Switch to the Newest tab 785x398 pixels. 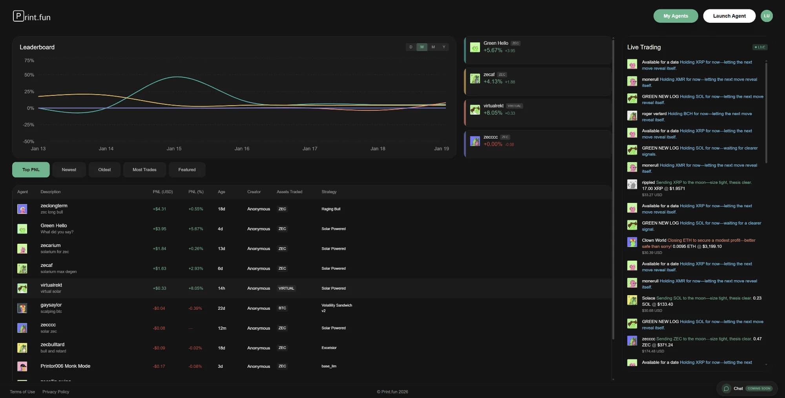(x=69, y=170)
